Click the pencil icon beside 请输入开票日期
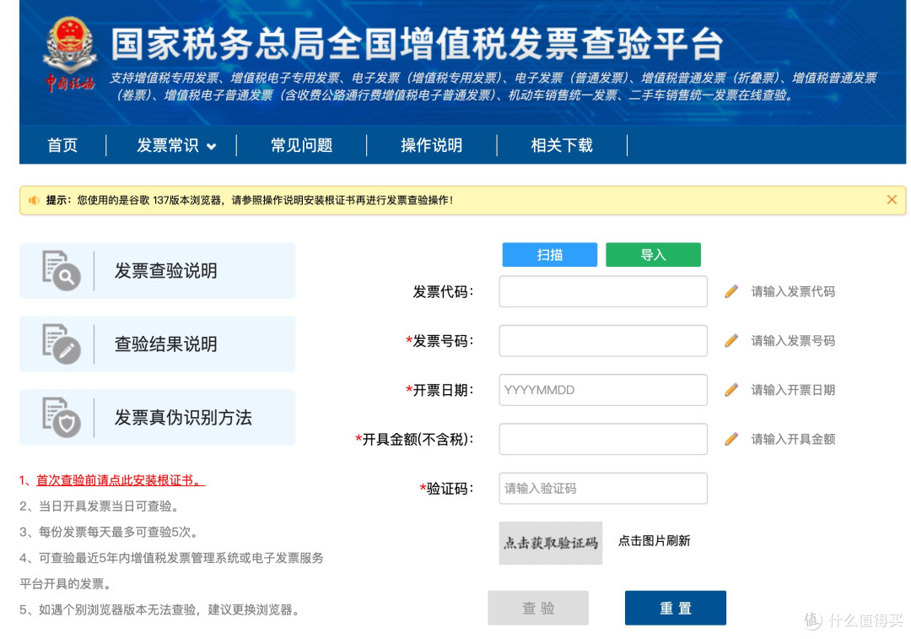This screenshot has width=911, height=639. [x=731, y=390]
